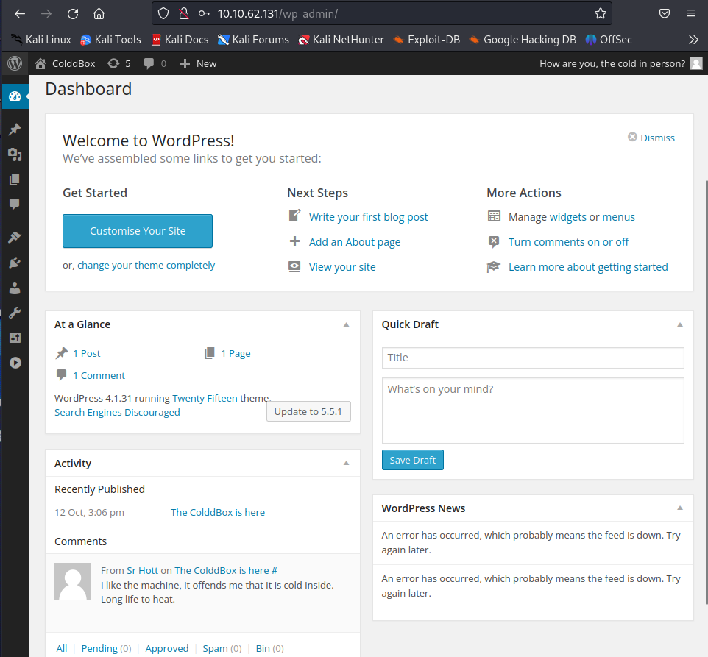Click the tracking protection shield icon
This screenshot has height=657, width=708.
[163, 13]
